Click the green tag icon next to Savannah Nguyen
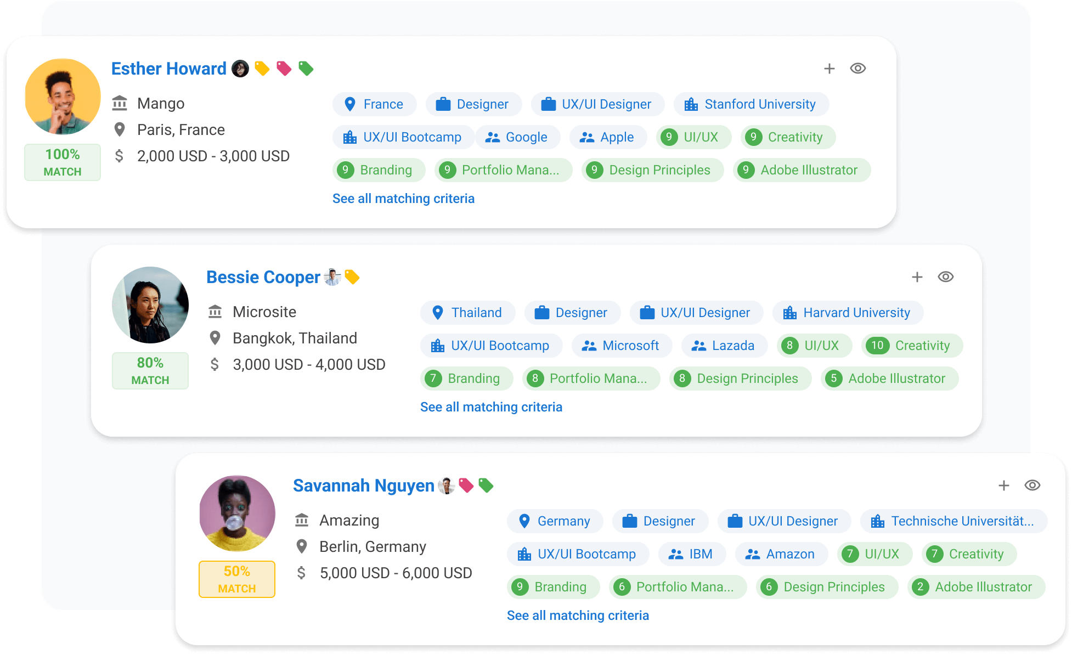This screenshot has height=655, width=1072. [x=486, y=485]
